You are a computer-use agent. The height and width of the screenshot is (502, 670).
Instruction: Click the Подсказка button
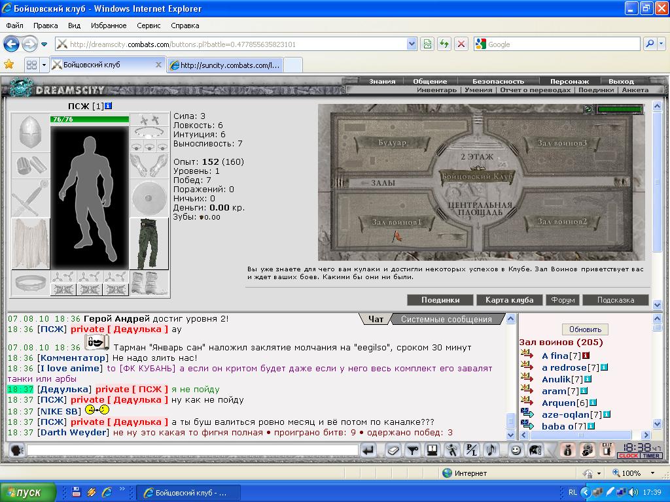tap(616, 300)
